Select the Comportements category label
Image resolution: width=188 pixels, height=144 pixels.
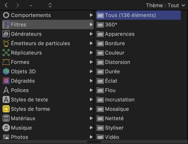31,15
